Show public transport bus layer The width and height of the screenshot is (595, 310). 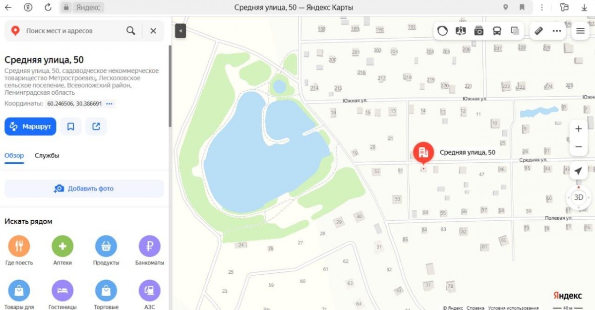(497, 31)
